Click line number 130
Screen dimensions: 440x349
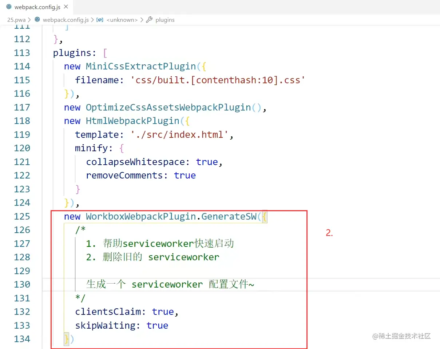point(22,284)
